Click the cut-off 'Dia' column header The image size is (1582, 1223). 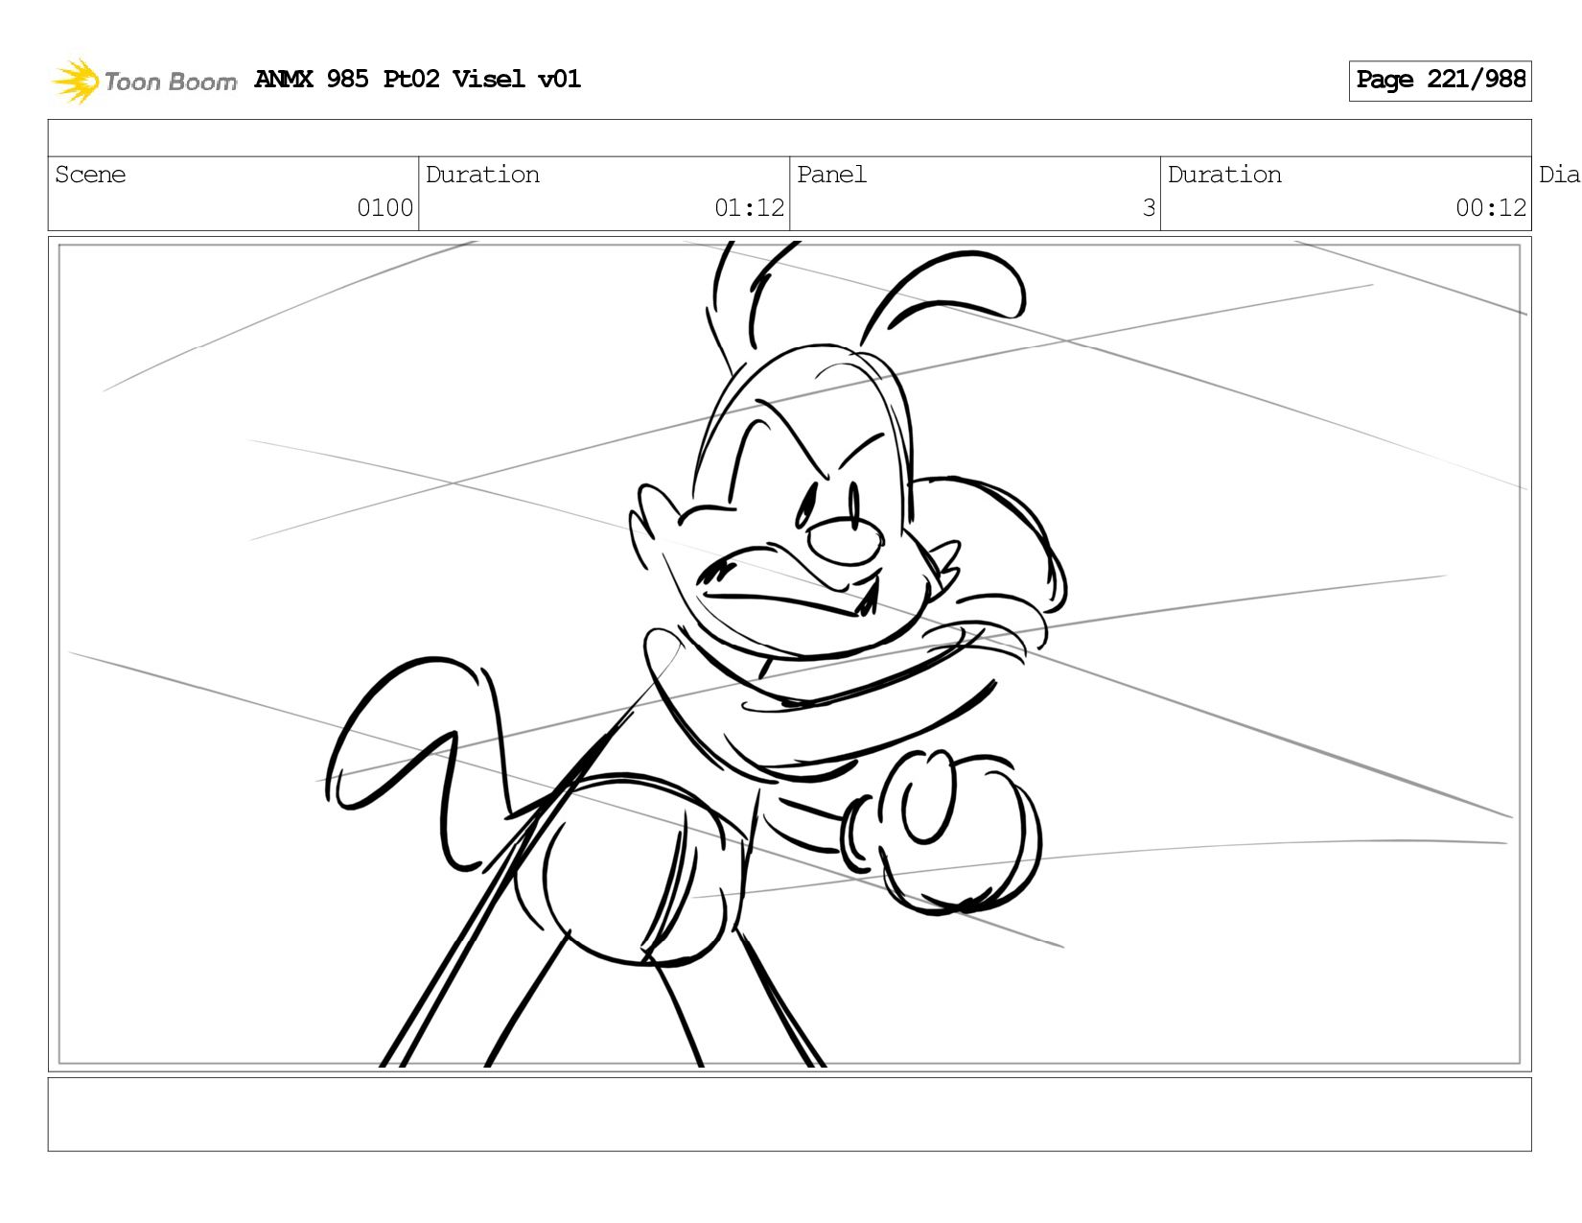1559,175
